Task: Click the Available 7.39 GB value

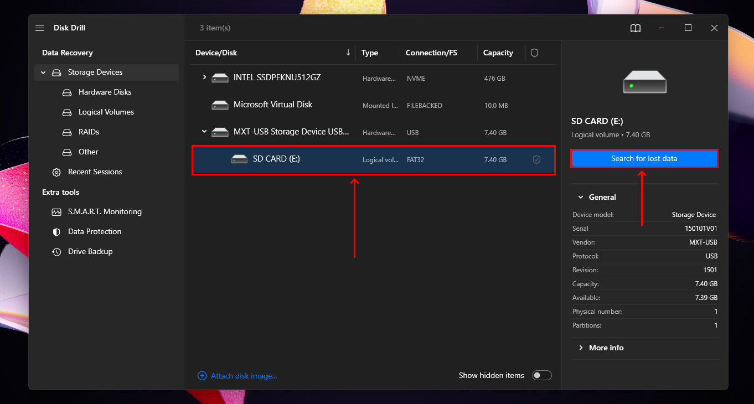Action: pyautogui.click(x=705, y=298)
